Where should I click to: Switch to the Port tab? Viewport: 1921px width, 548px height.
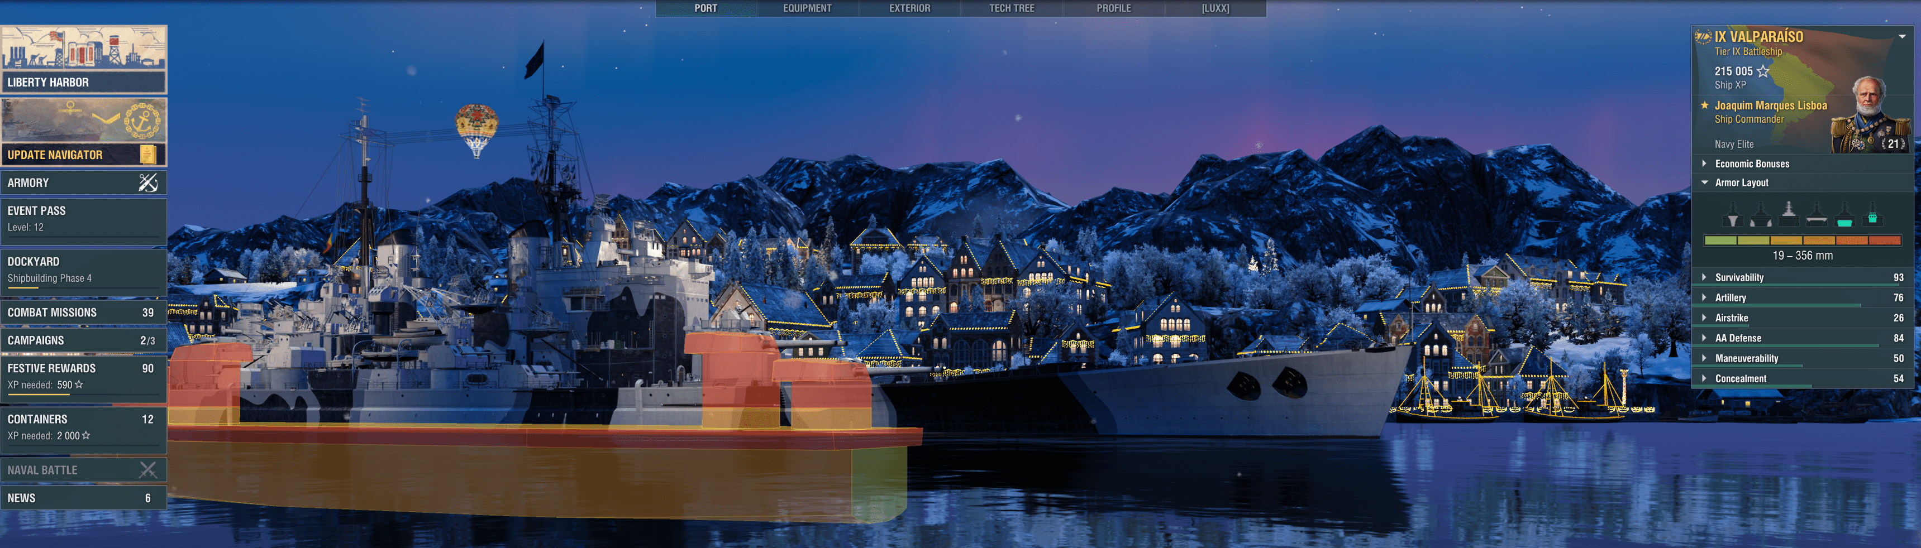706,8
